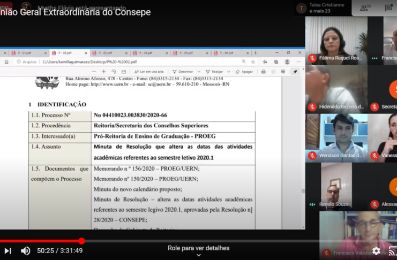The width and height of the screenshot is (397, 260).
Task: Click the home icon in the browser
Action: (x=6, y=62)
